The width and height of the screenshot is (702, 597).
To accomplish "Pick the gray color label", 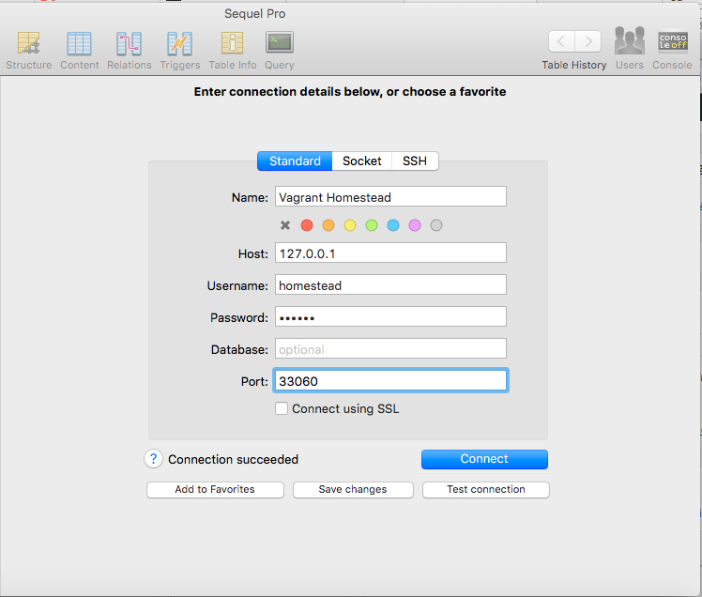I will (x=436, y=225).
